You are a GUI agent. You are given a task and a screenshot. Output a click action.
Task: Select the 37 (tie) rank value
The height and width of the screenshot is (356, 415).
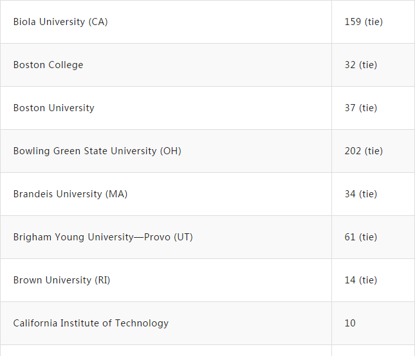click(x=361, y=108)
